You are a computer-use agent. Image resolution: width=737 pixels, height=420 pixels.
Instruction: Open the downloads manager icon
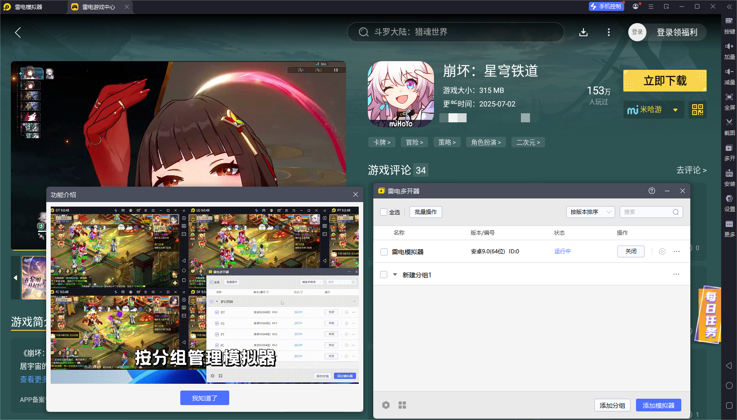coord(583,32)
